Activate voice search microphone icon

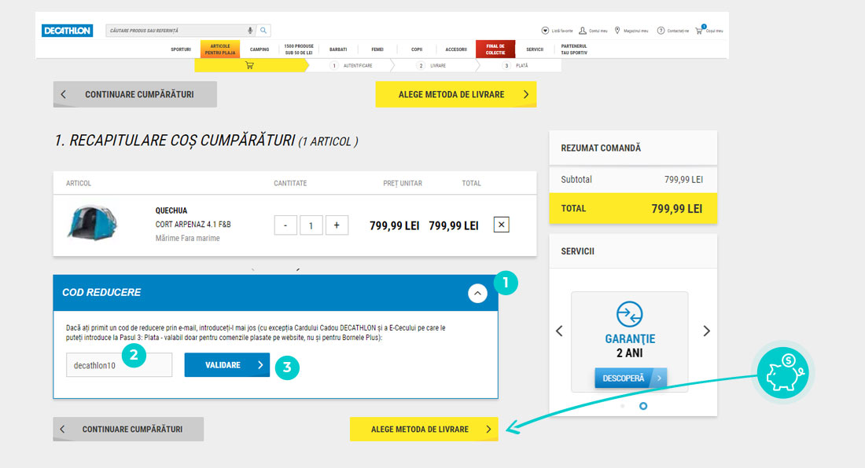click(x=250, y=31)
